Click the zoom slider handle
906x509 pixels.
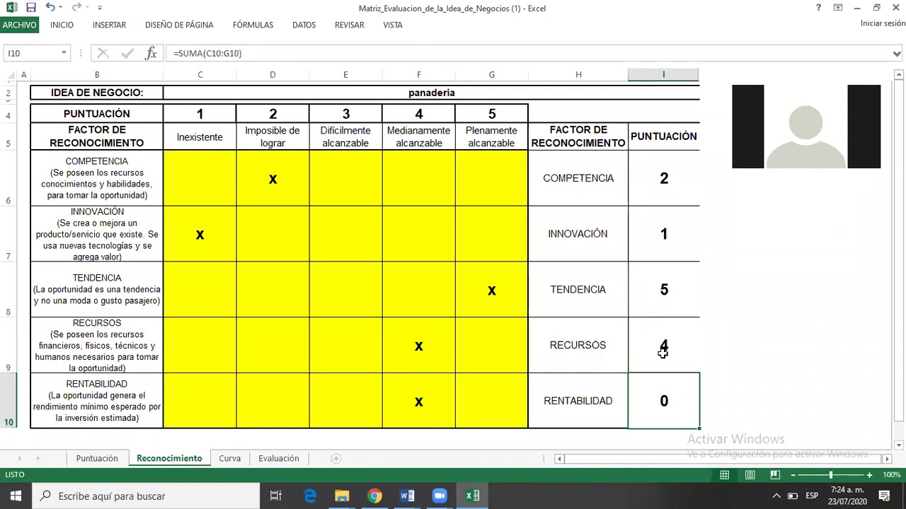pos(831,474)
